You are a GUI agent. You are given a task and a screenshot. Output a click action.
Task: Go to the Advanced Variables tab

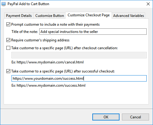point(129,16)
